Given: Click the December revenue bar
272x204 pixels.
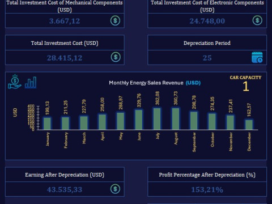Looking at the screenshot, I should click(x=249, y=125).
